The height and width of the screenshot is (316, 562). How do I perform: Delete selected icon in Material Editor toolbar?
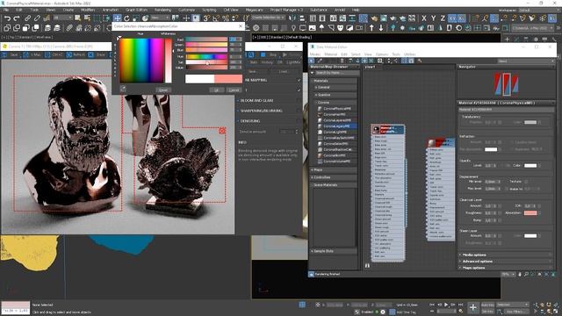[x=342, y=61]
